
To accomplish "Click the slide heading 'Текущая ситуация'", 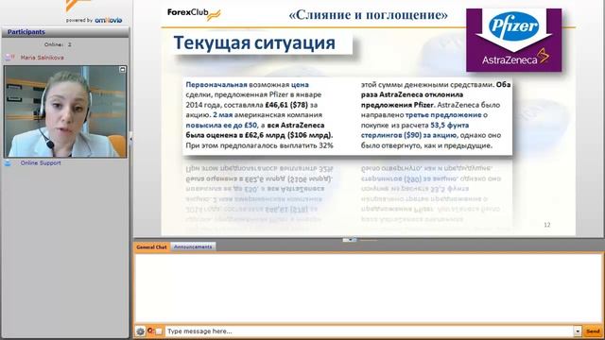I will [254, 42].
